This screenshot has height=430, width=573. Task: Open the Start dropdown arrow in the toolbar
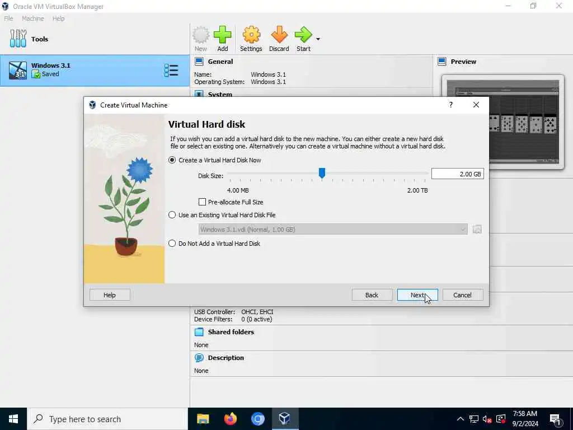[318, 39]
